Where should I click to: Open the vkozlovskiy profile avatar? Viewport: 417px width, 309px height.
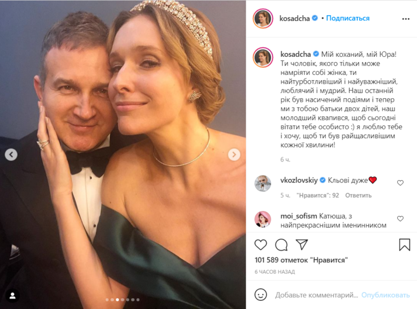[x=263, y=183]
